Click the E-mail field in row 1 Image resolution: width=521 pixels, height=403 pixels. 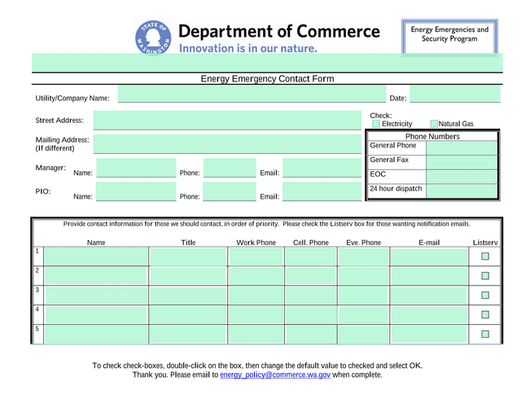tap(429, 256)
